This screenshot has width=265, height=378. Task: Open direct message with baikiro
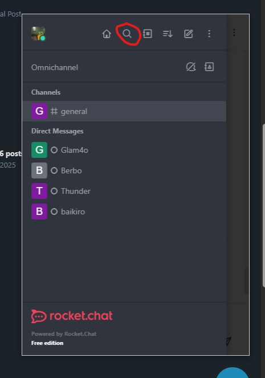[124, 212]
